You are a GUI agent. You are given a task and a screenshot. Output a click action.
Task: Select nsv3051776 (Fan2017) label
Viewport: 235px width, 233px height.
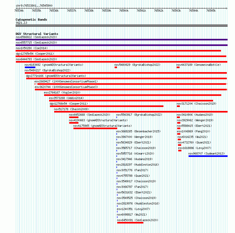pyautogui.click(x=132, y=170)
